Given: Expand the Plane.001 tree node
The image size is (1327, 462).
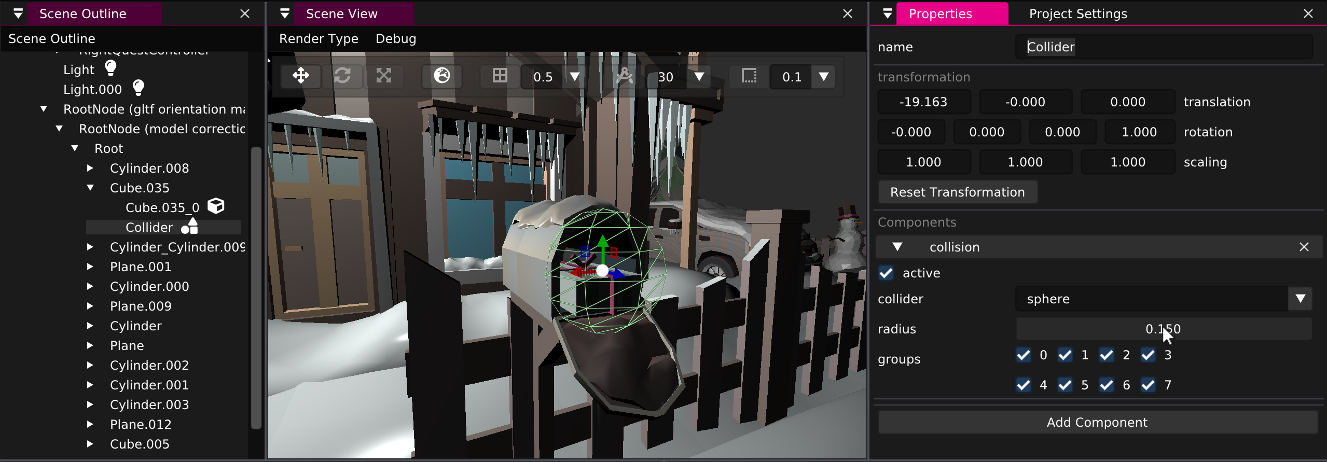Looking at the screenshot, I should (90, 267).
